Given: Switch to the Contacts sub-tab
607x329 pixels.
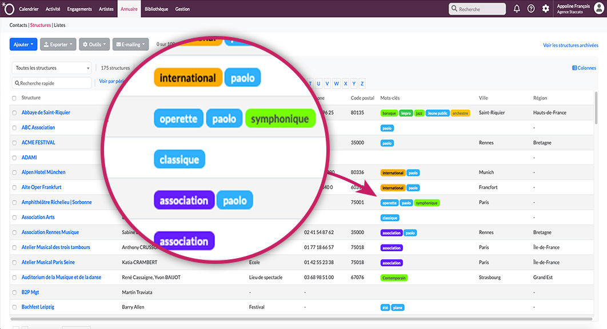Looking at the screenshot, I should point(18,26).
